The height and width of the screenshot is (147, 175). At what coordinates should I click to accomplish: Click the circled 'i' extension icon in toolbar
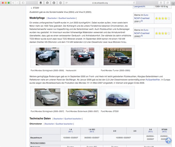[60, 3]
